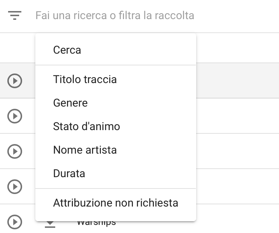The image size is (279, 233).
Task: Click the filter icon next to search
Action: click(x=15, y=15)
